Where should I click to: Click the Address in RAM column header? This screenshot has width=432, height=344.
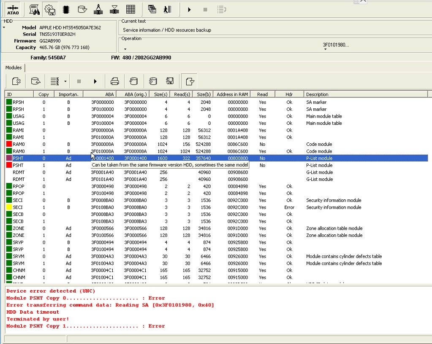click(231, 94)
